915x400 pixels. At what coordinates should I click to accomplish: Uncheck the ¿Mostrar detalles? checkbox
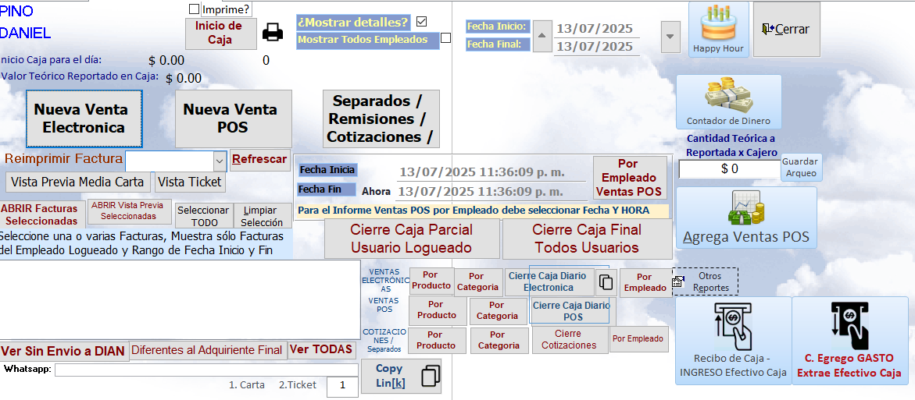pyautogui.click(x=422, y=22)
